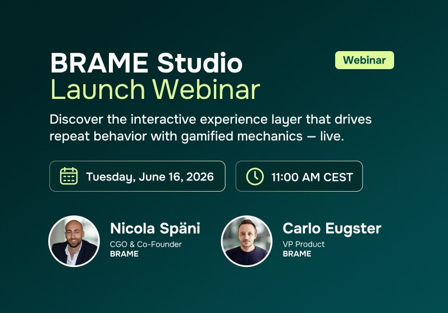Select the 11:00 AM CEST time box
The height and width of the screenshot is (313, 448).
point(299,176)
